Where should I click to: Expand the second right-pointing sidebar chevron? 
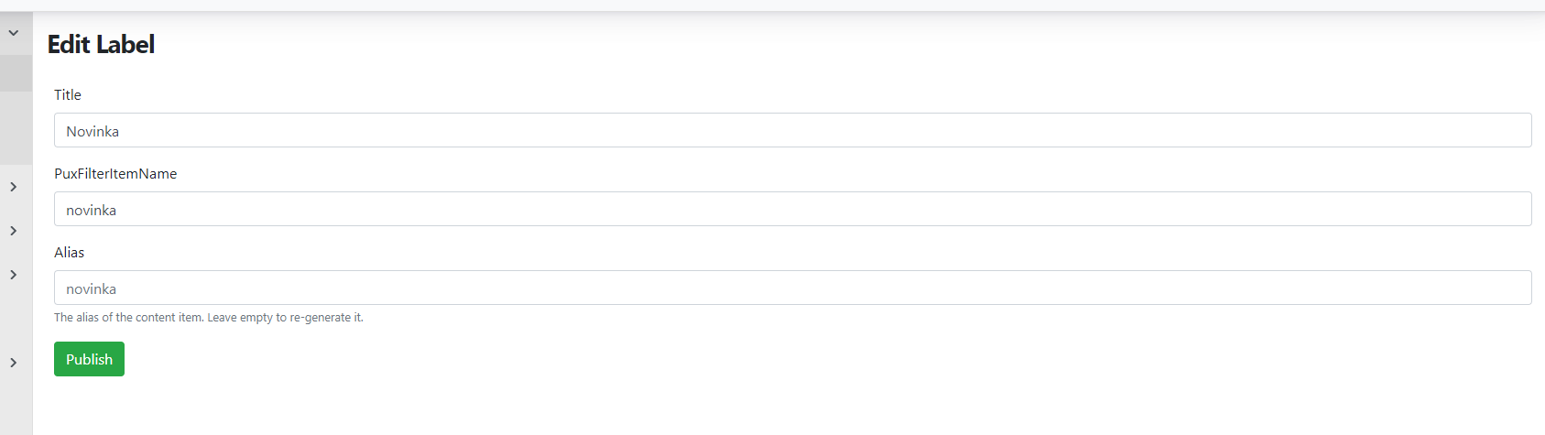(x=14, y=231)
